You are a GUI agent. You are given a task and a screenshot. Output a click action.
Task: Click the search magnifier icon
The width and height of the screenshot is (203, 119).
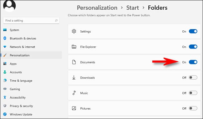[56, 20]
